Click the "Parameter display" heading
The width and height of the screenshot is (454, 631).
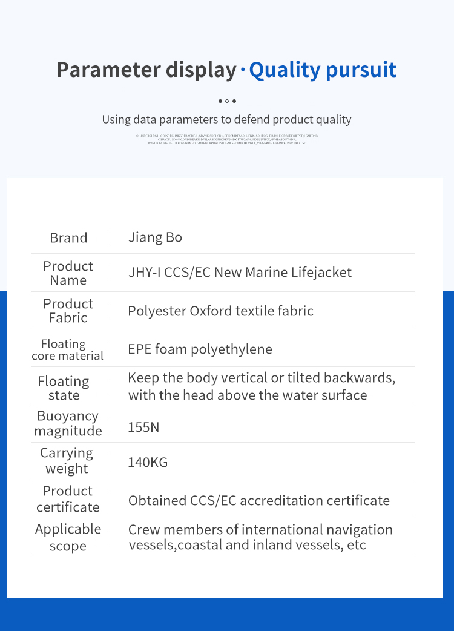click(146, 70)
